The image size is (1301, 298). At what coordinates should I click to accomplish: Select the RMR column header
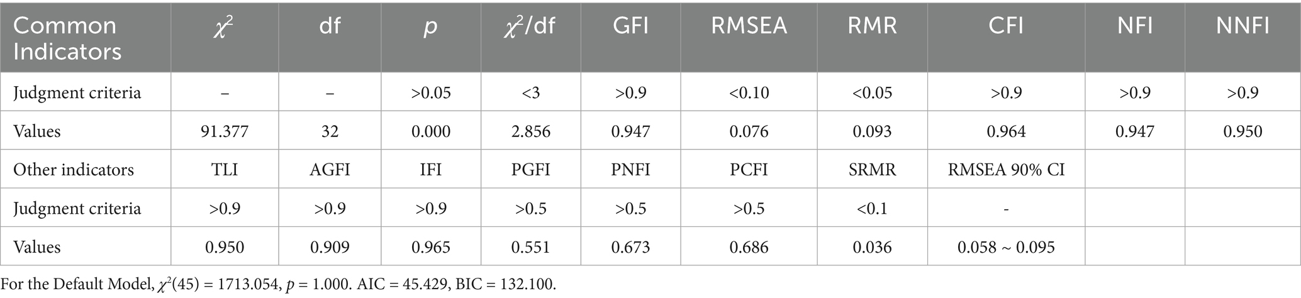click(872, 26)
